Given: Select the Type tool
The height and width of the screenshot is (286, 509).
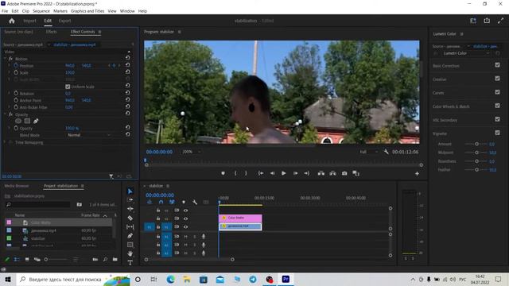Looking at the screenshot, I should [x=130, y=262].
